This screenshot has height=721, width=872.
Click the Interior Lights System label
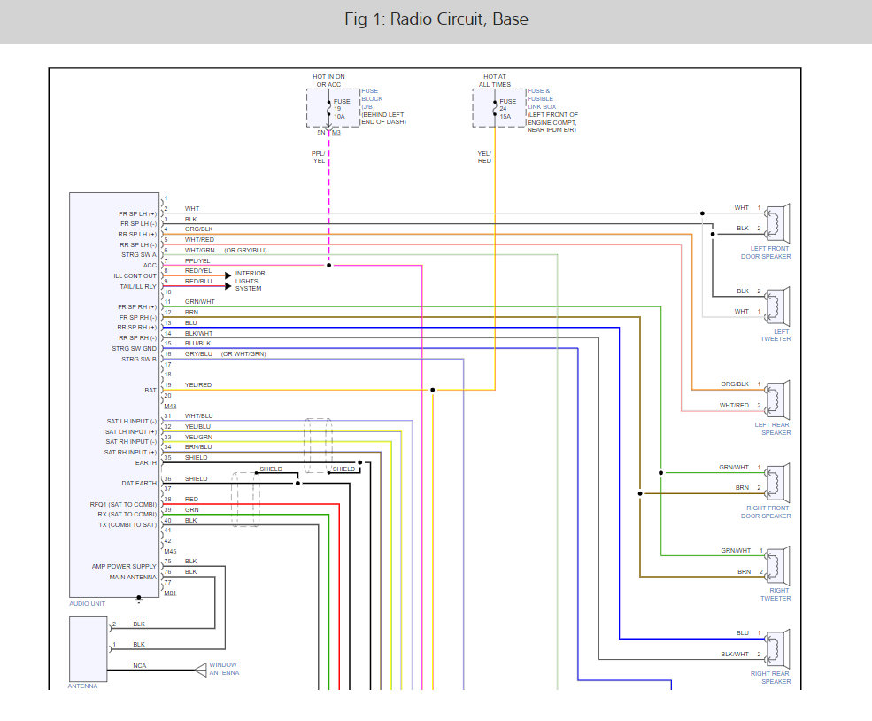point(249,281)
